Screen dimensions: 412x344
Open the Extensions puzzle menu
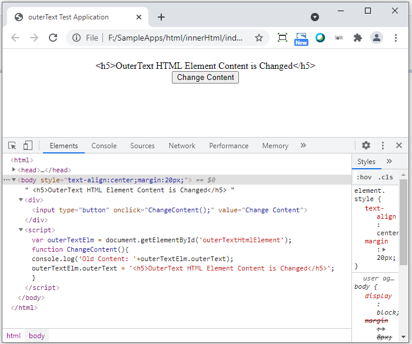358,38
